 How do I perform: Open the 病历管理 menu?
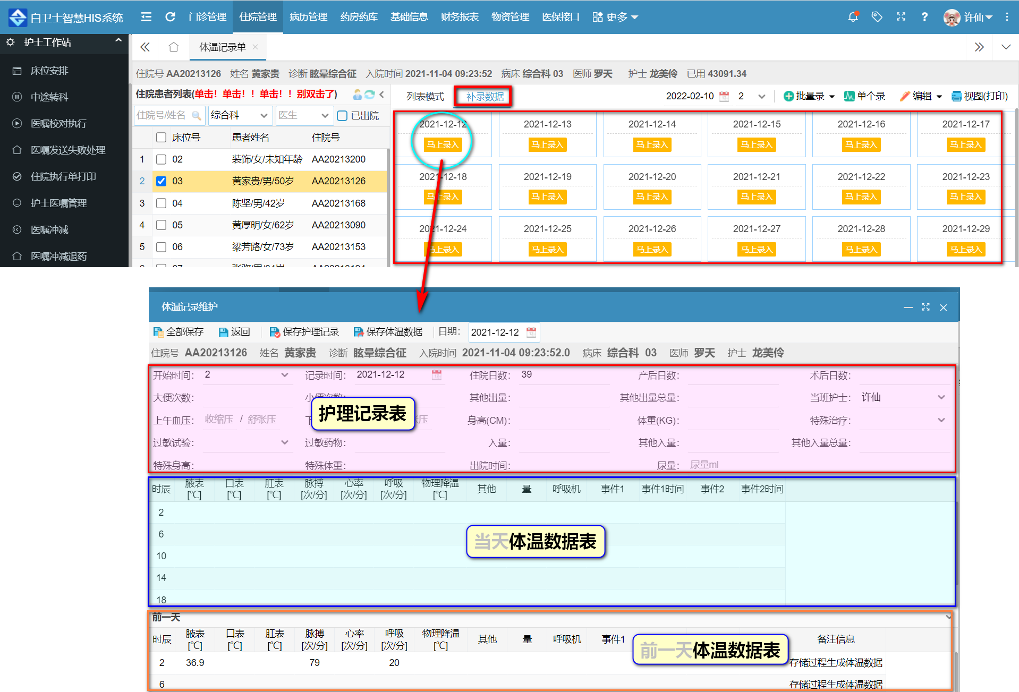[x=308, y=17]
